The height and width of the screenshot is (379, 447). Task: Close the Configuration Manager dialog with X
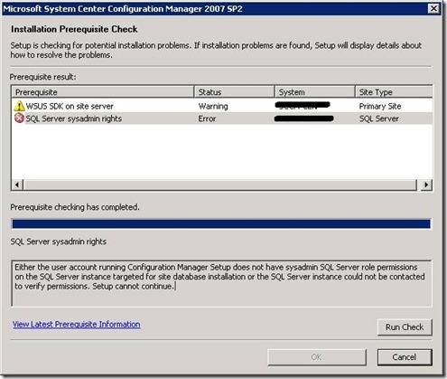point(433,8)
